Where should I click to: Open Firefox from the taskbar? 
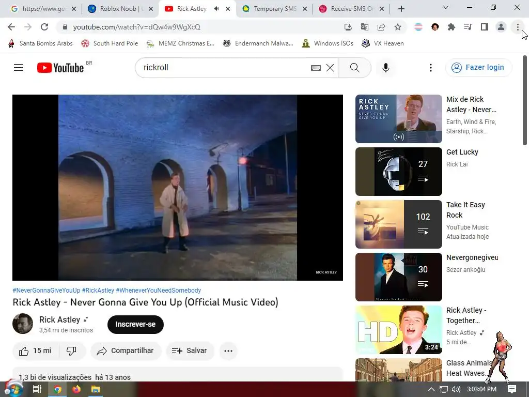click(76, 389)
